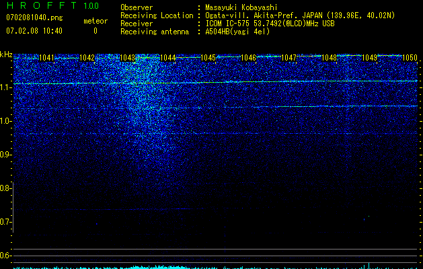Click the 'Receiving Location' label
This screenshot has width=423, height=269.
[x=157, y=15]
